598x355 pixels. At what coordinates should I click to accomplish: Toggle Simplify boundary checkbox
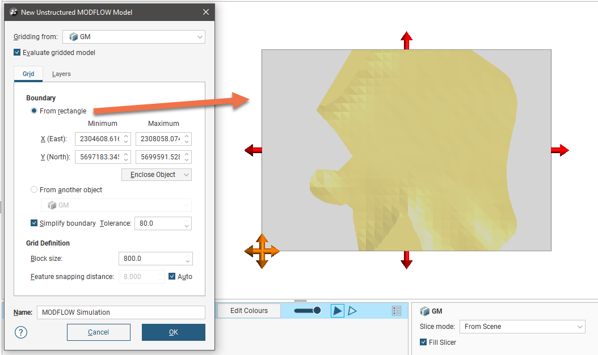point(34,223)
